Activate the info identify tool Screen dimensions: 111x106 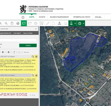[36, 23]
